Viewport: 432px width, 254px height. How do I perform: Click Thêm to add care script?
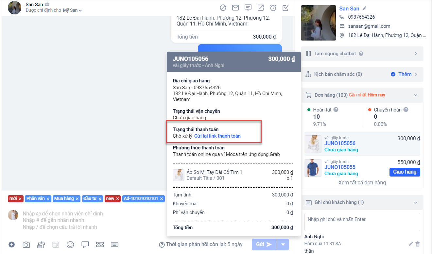tap(401, 74)
